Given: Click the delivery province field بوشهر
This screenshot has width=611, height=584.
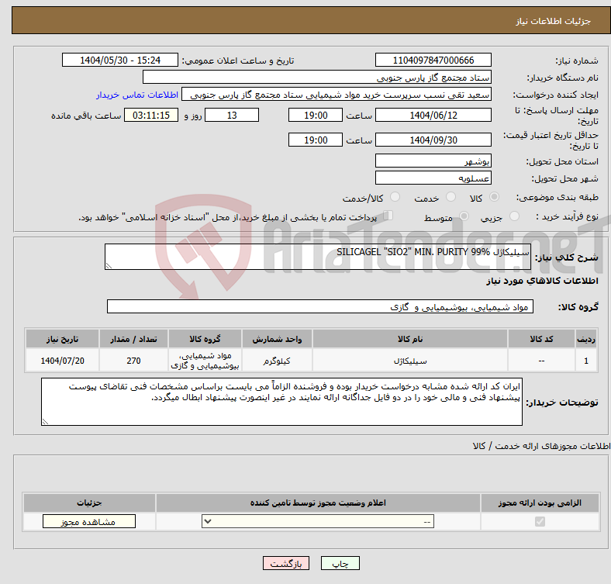Looking at the screenshot, I should tap(433, 161).
